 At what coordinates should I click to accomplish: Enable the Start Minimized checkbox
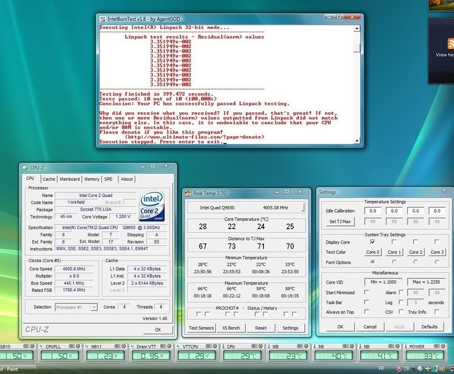[366, 292]
